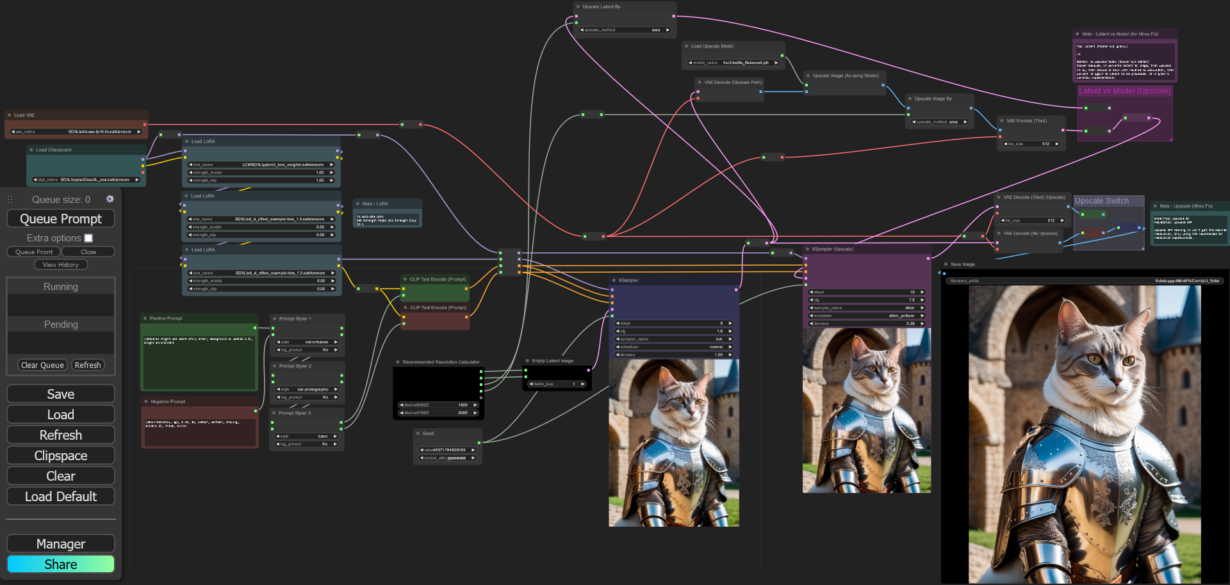
Task: Open sampler_name combo in KSampler (Upscale)
Action: (867, 308)
